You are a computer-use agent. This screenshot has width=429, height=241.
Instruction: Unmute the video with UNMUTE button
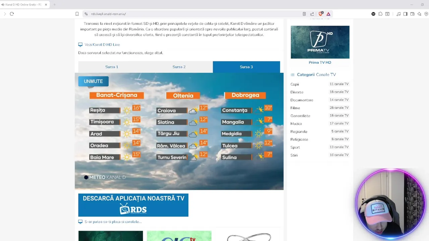[93, 81]
